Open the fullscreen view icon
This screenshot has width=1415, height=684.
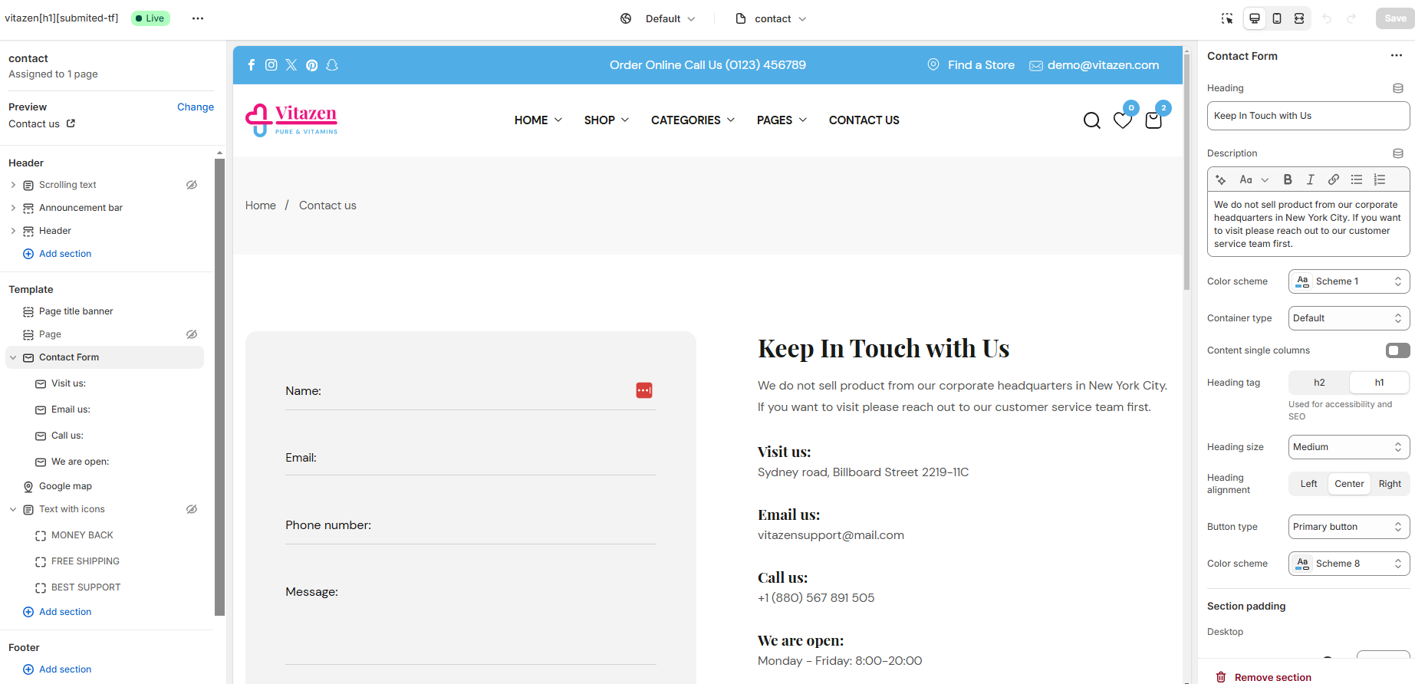1299,18
